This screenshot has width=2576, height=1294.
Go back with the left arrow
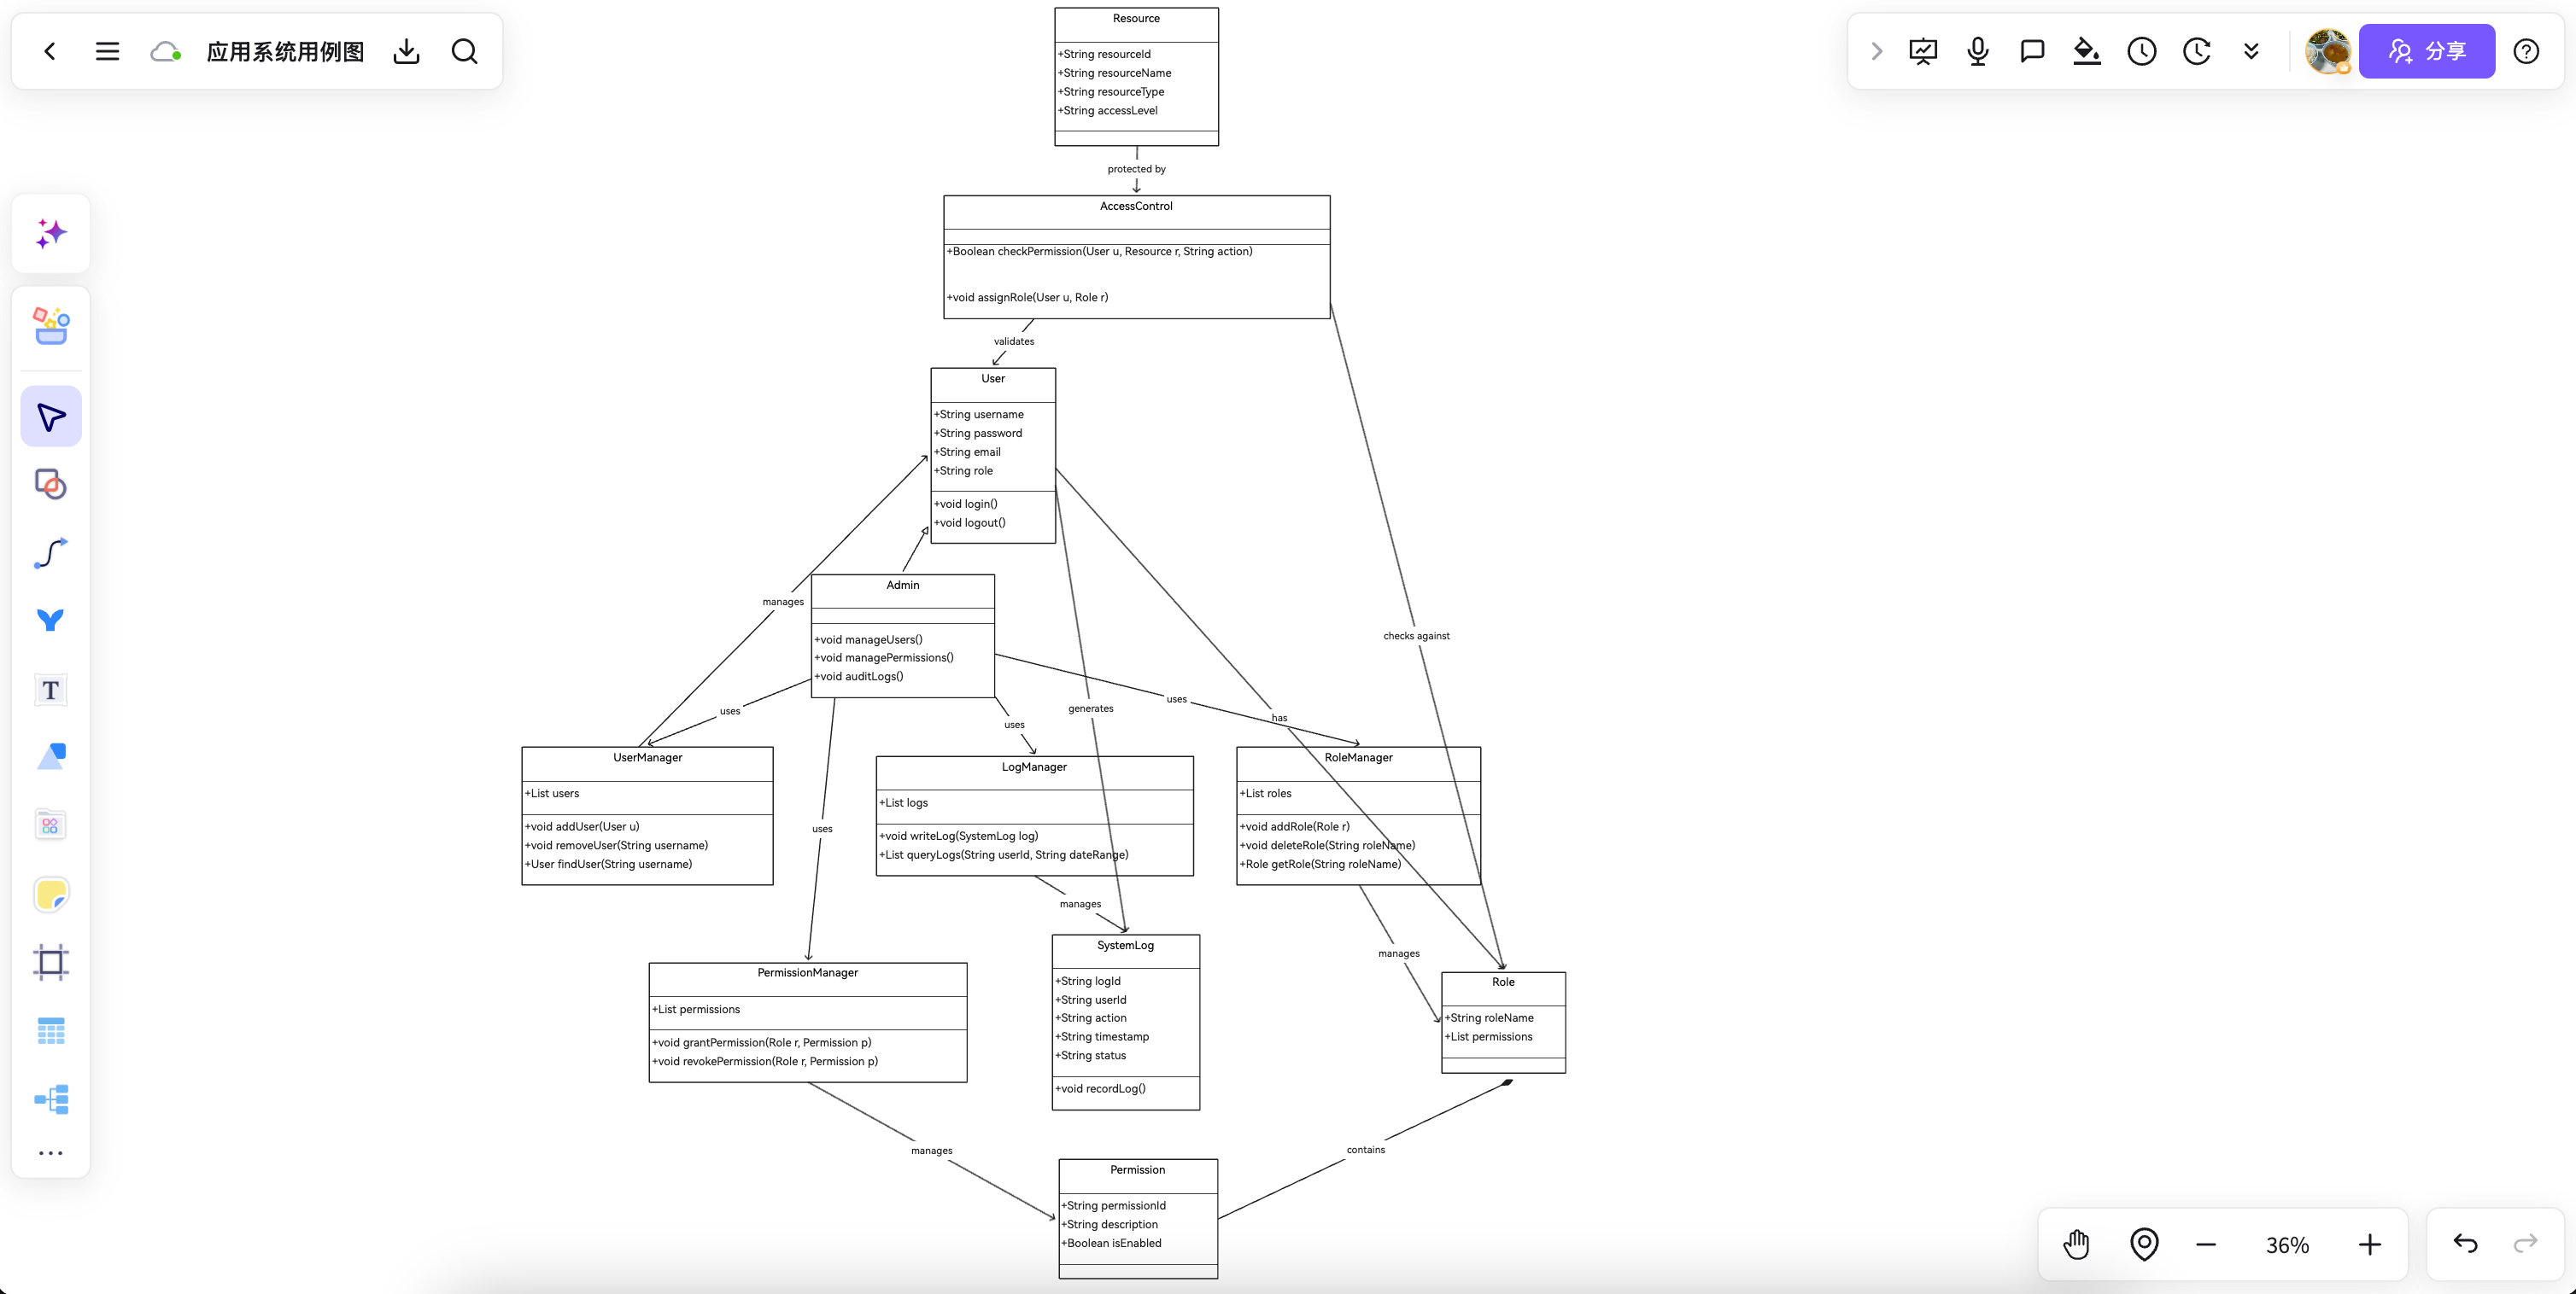coord(50,51)
